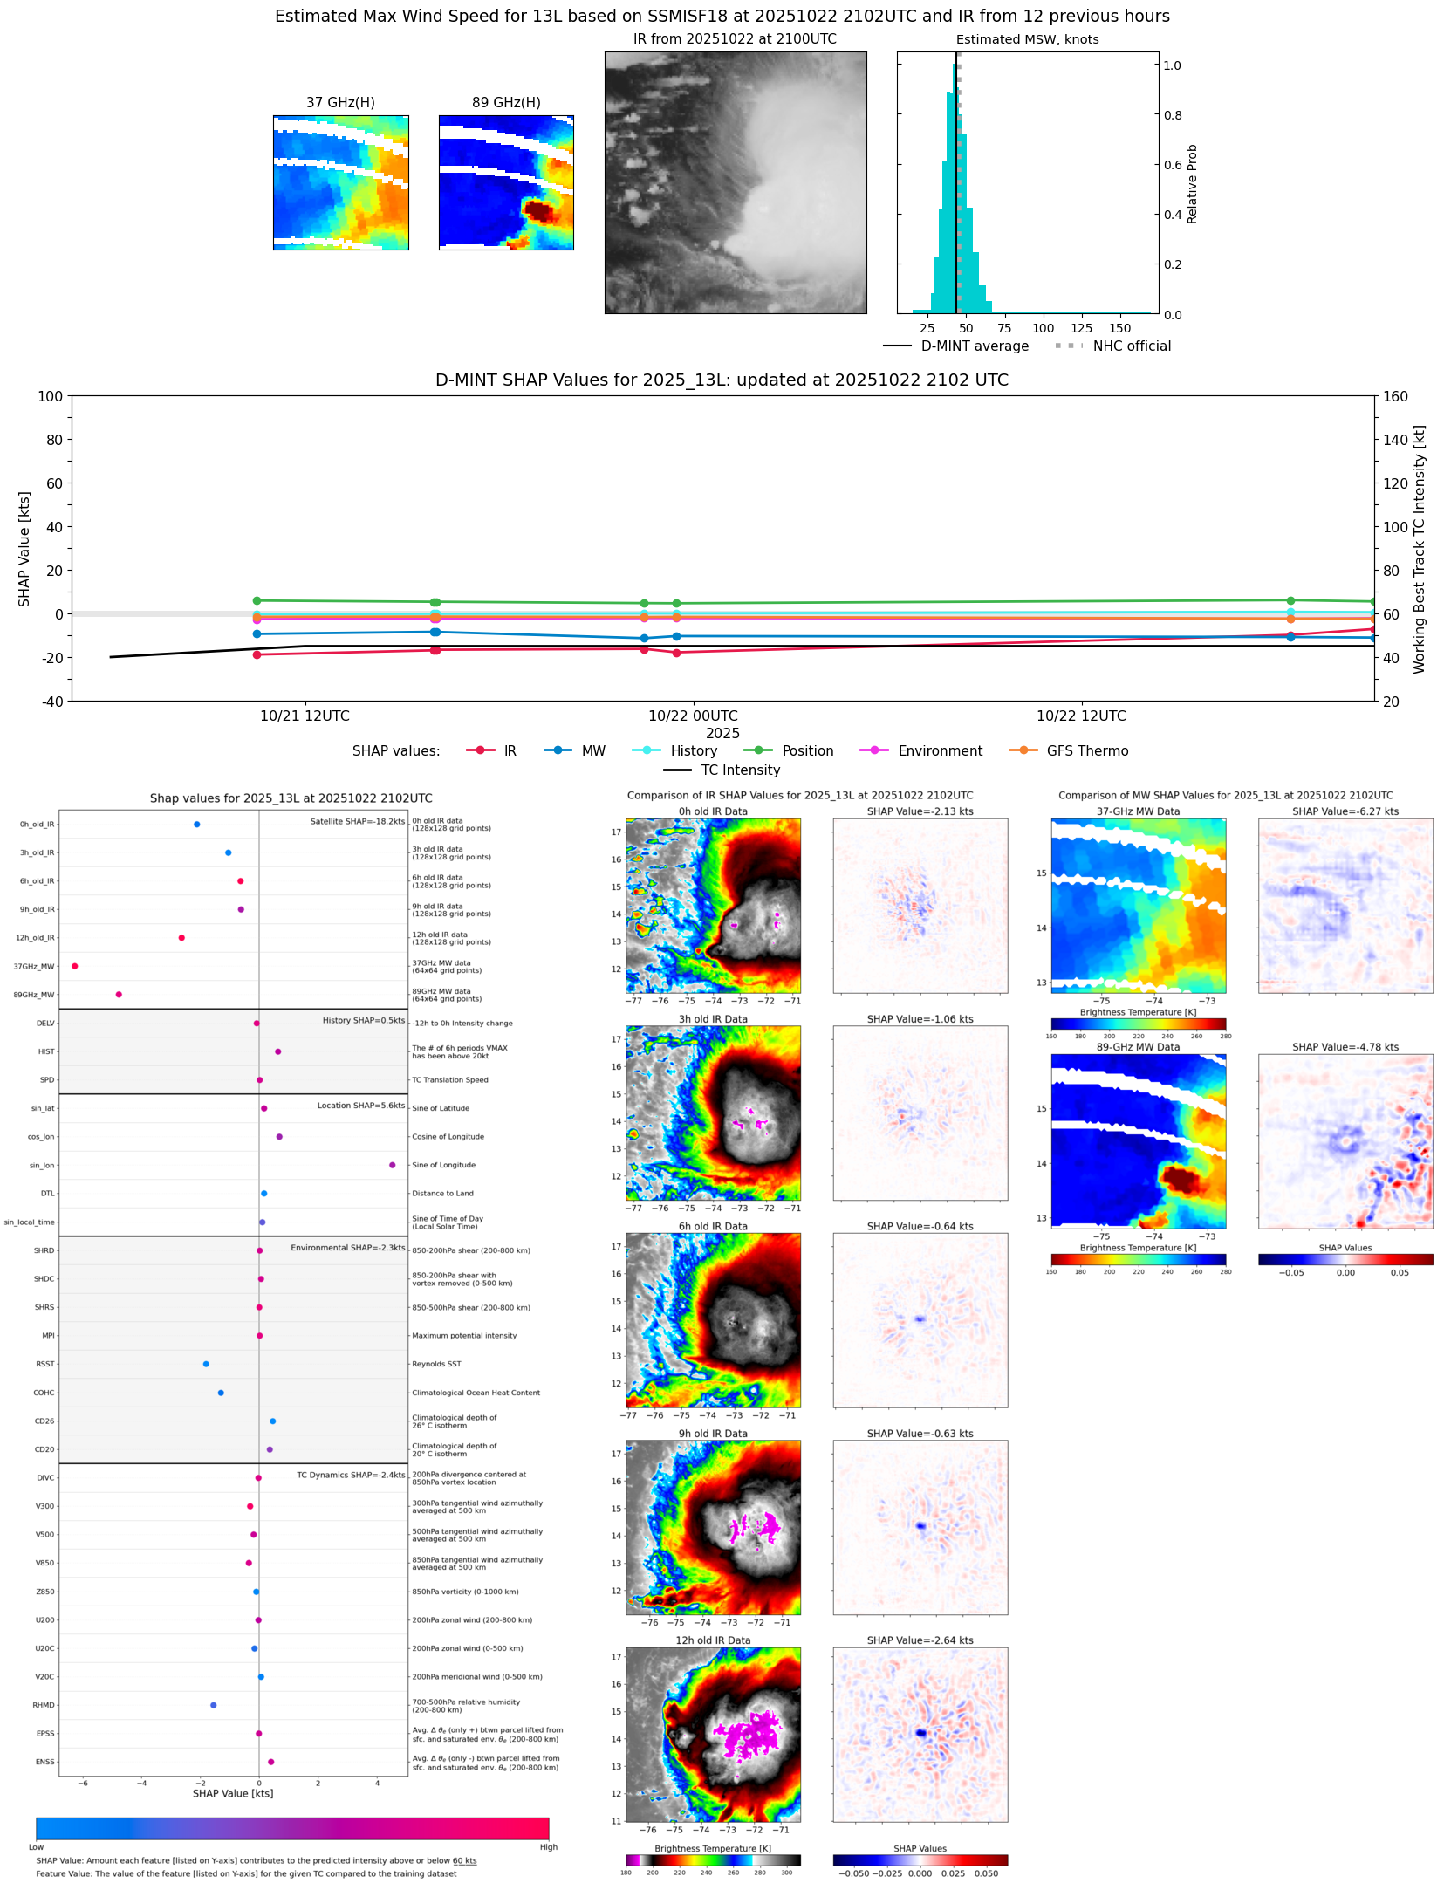This screenshot has width=1444, height=1883.
Task: Click the red IR marker in SHAP legend
Action: (x=480, y=750)
